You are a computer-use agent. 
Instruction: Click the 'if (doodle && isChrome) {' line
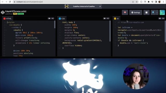tap(131, 40)
